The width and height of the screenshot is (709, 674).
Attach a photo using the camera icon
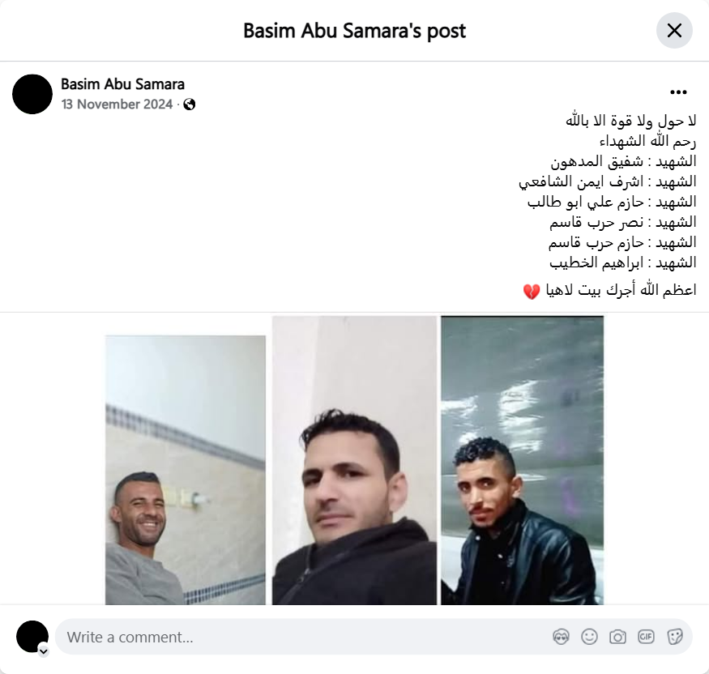[x=617, y=637]
